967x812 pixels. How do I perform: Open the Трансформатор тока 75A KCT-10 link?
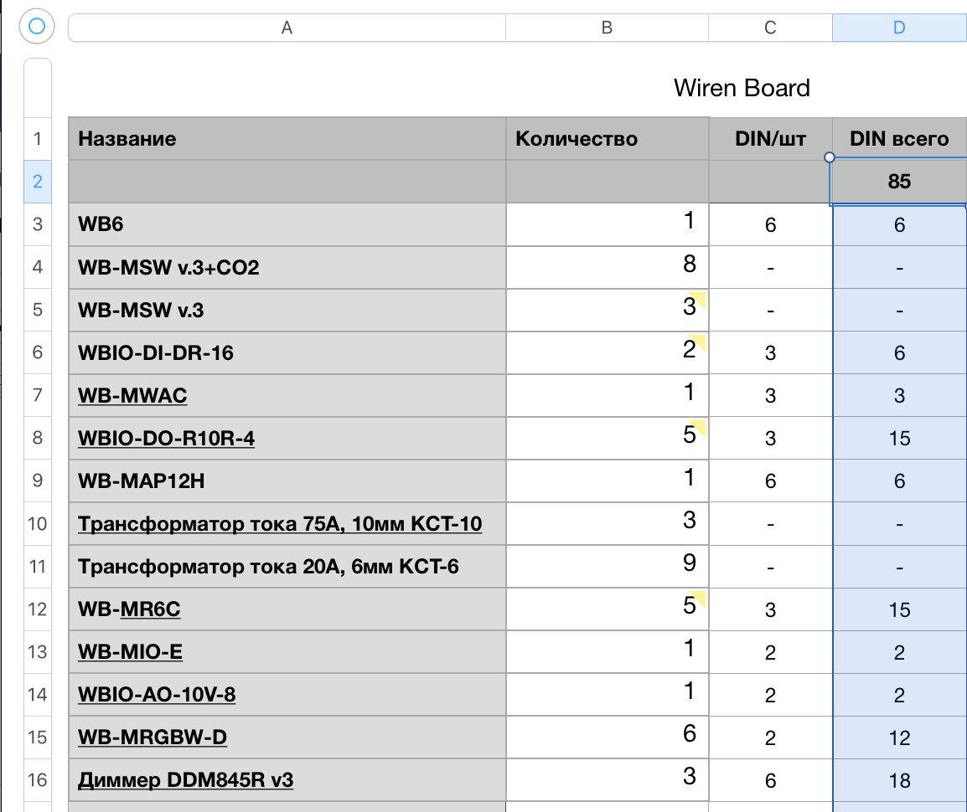[279, 524]
